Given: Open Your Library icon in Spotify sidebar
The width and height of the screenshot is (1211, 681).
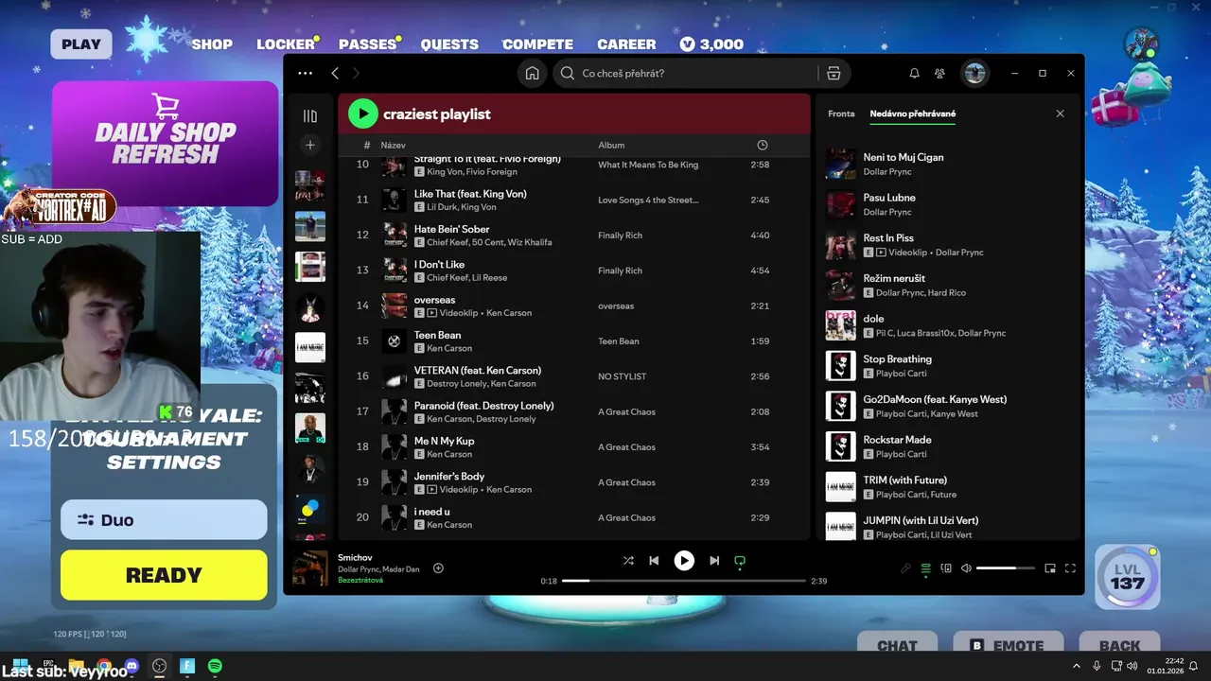Looking at the screenshot, I should point(309,115).
